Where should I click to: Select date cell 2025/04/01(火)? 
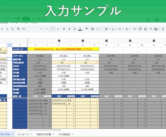pyautogui.click(x=59, y=100)
